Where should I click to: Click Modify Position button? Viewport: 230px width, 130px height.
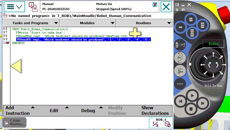tap(117, 111)
